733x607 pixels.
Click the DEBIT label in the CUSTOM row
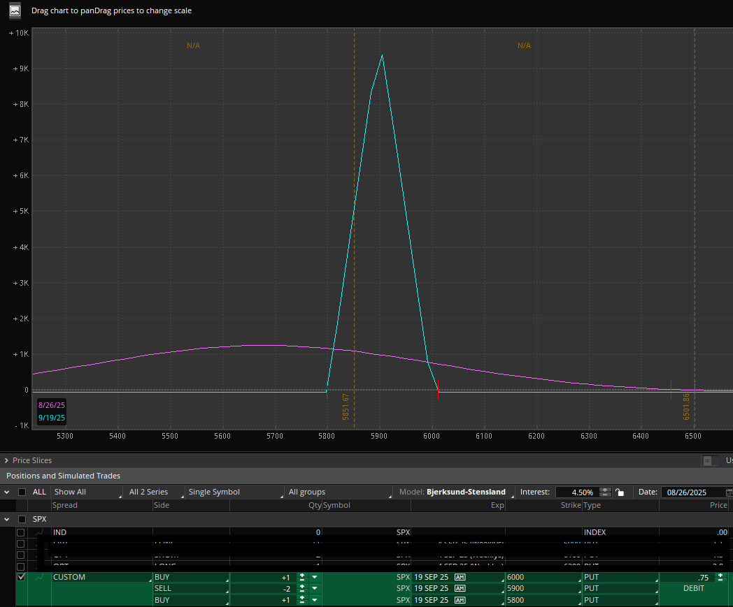(694, 588)
